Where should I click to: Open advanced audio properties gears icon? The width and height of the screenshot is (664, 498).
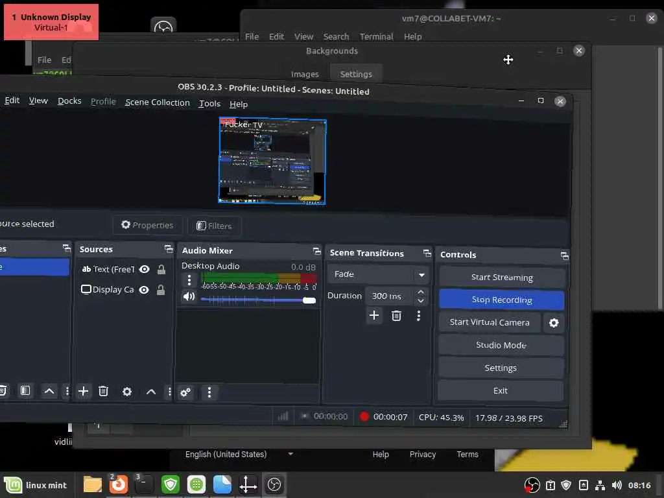185,392
